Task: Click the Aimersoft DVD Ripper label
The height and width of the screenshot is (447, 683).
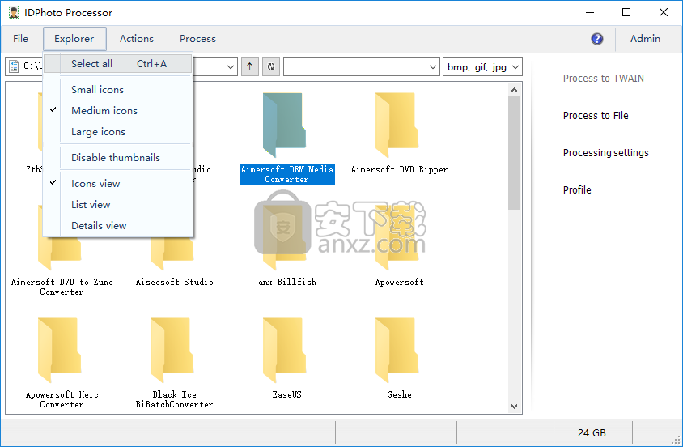Action: point(399,169)
